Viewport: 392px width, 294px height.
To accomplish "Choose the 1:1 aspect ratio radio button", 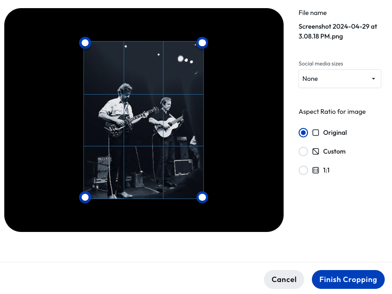I will 303,170.
